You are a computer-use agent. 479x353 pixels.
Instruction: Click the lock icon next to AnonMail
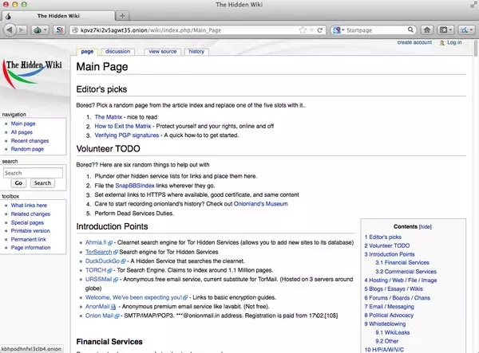point(113,307)
